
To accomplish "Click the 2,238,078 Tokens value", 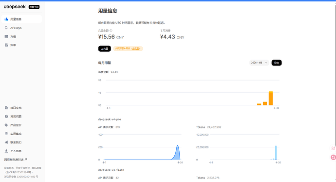I will (x=213, y=178).
